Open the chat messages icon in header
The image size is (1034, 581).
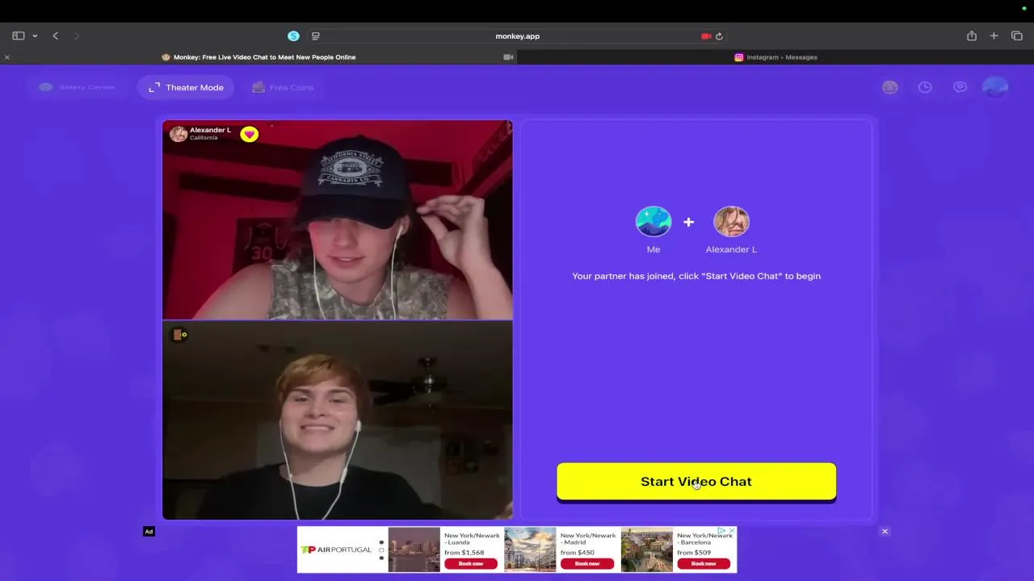960,87
